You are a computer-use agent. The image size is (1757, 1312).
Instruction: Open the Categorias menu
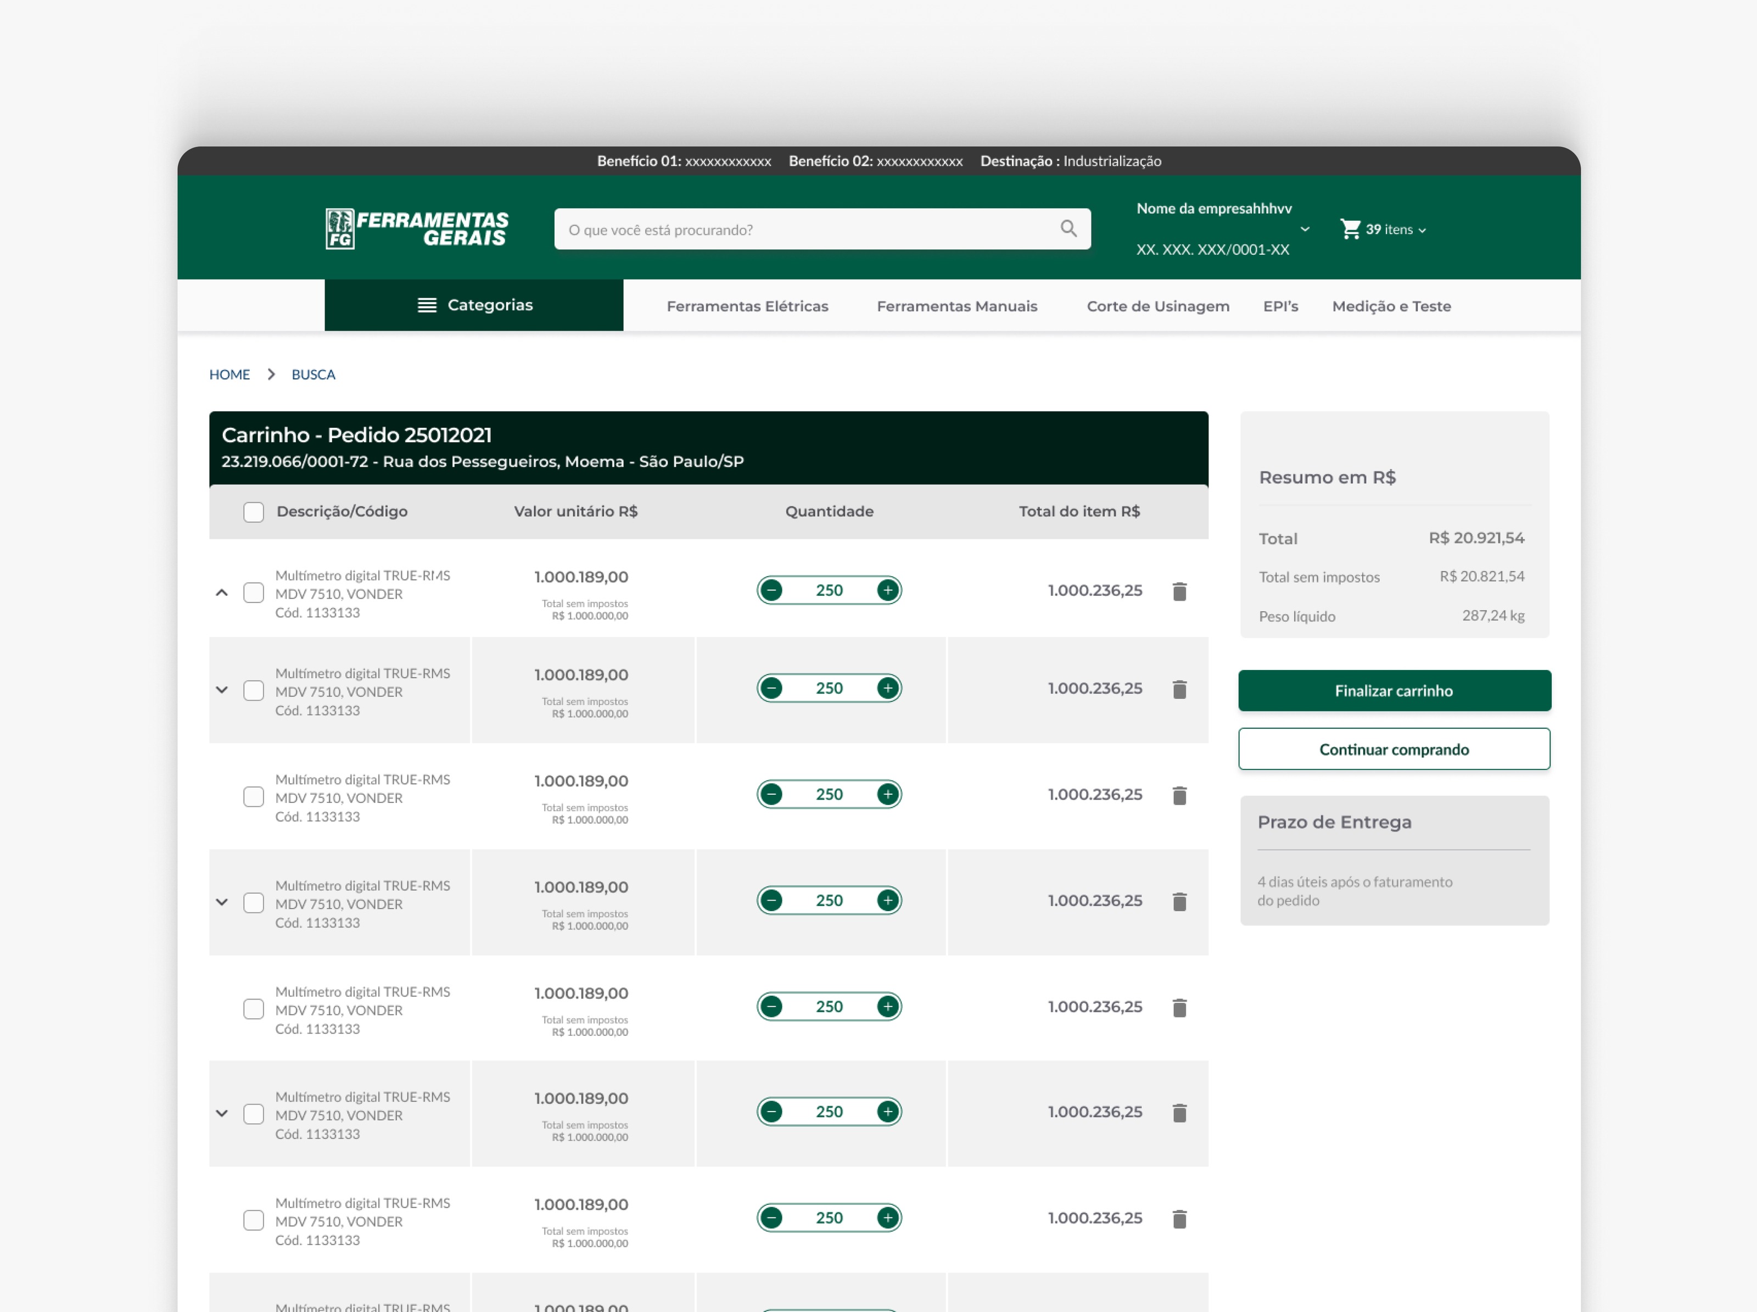tap(474, 305)
